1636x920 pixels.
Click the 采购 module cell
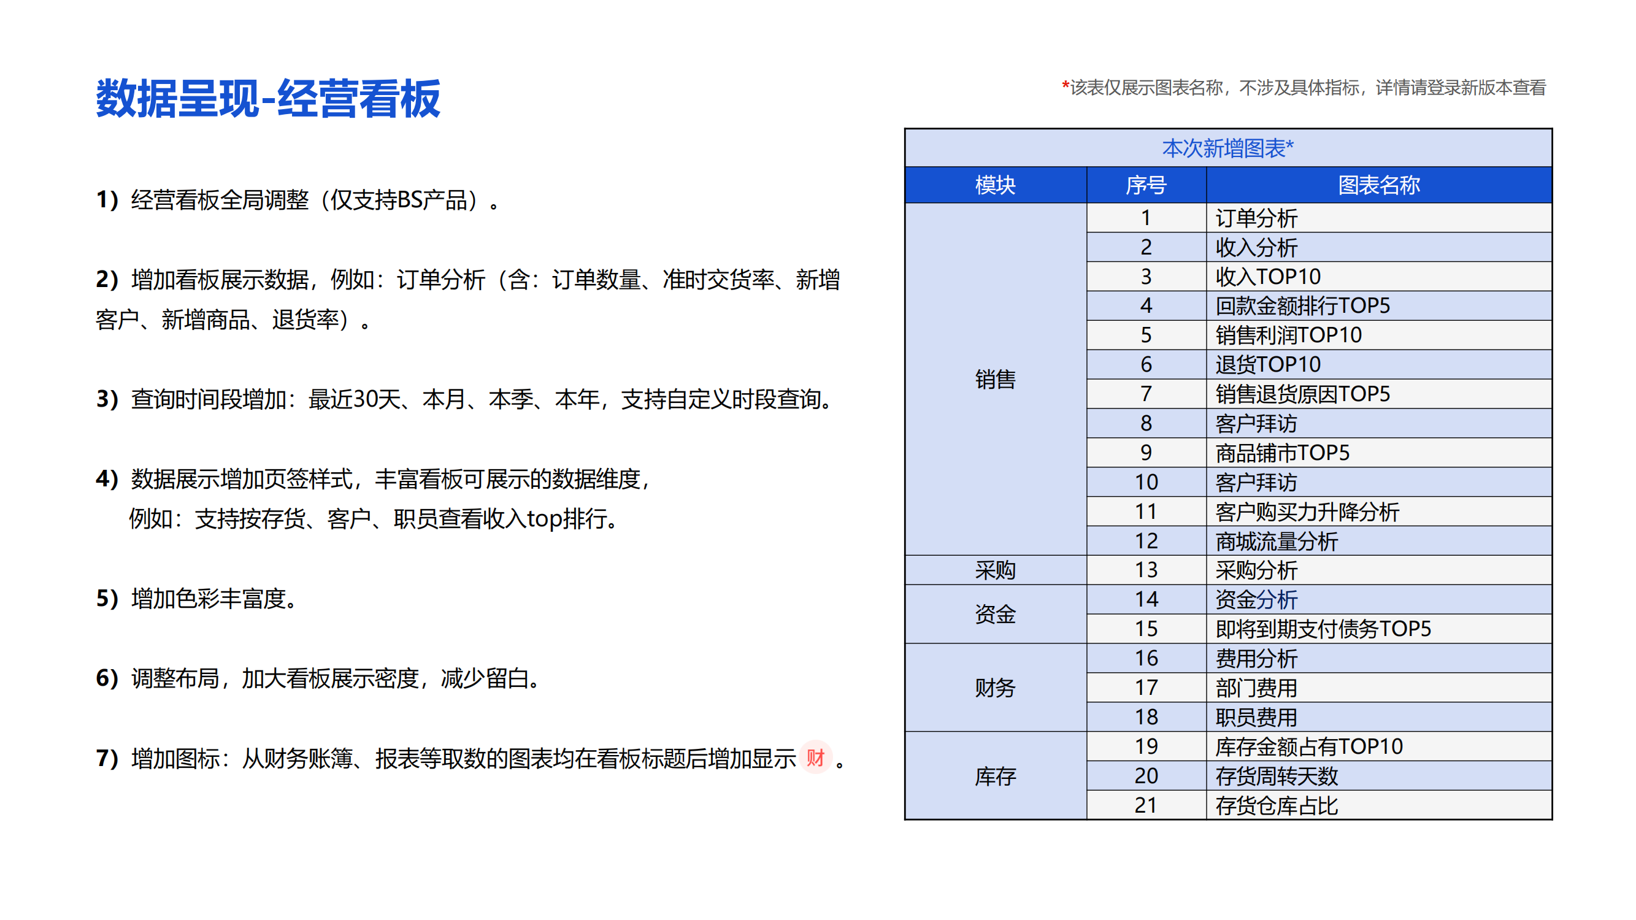click(x=994, y=570)
